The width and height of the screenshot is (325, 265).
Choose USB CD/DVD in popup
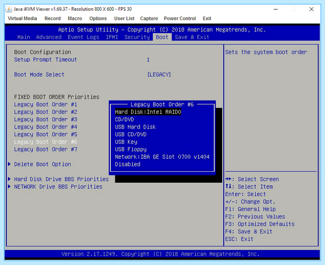[131, 134]
